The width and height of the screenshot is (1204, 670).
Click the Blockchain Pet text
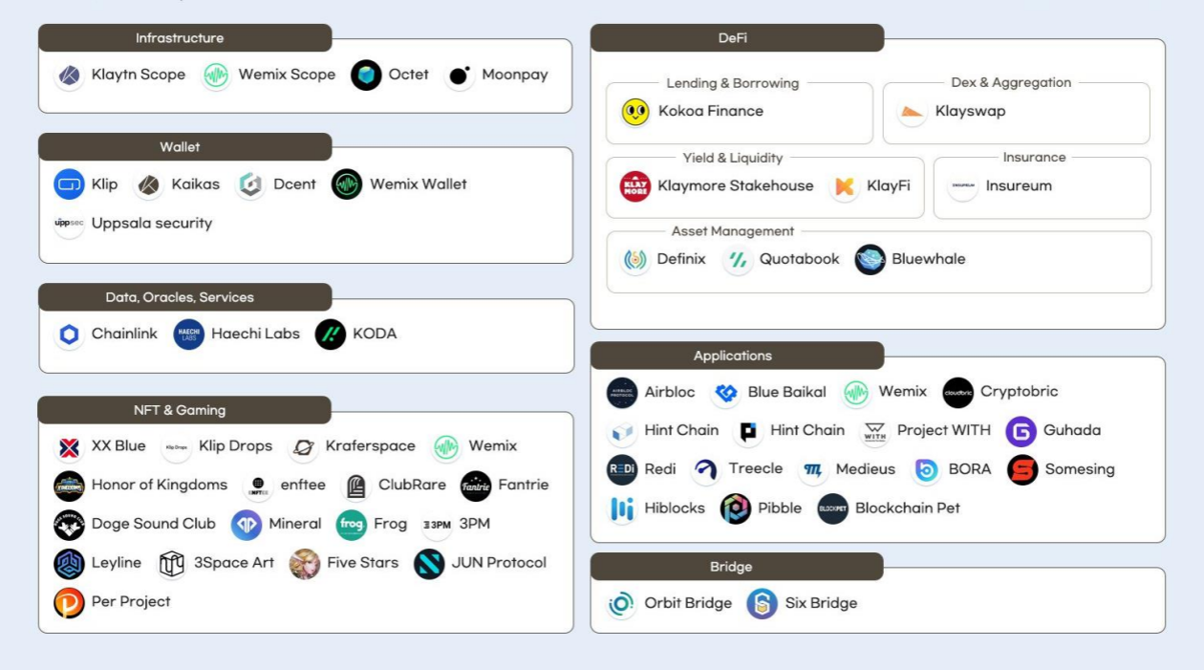[908, 508]
